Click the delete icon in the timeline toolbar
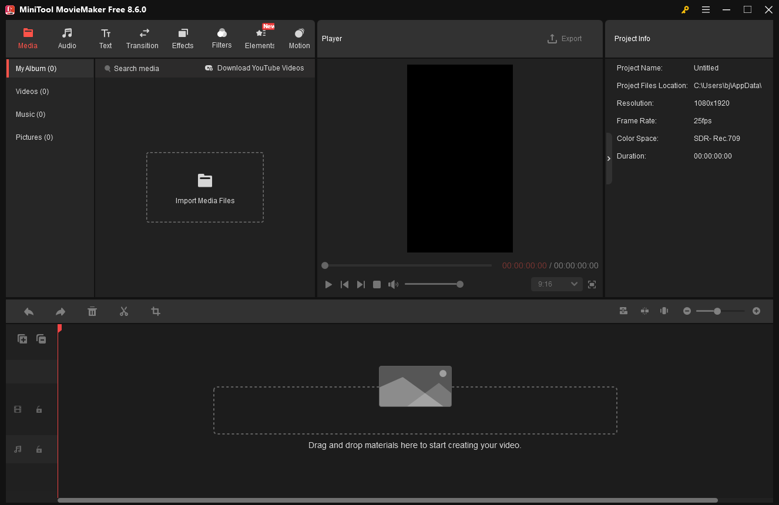Screen dimensions: 779x505 click(x=92, y=311)
